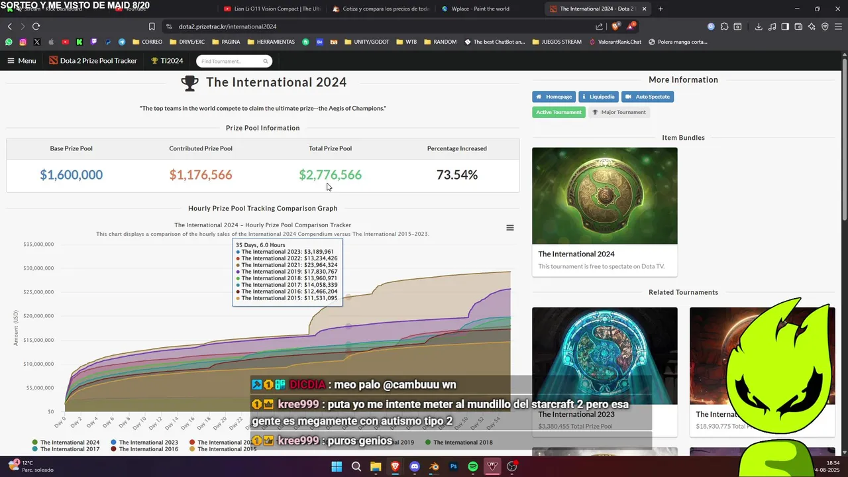Open a new browser tab
Image resolution: width=848 pixels, height=477 pixels.
click(661, 9)
